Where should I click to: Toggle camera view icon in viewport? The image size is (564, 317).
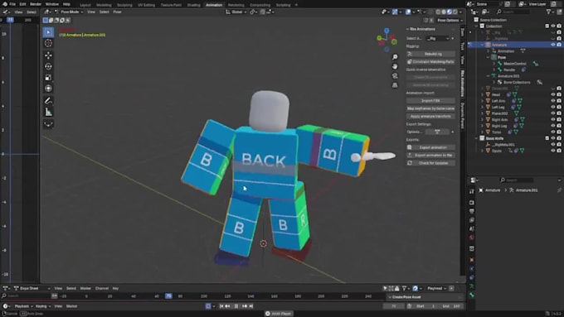(x=395, y=76)
